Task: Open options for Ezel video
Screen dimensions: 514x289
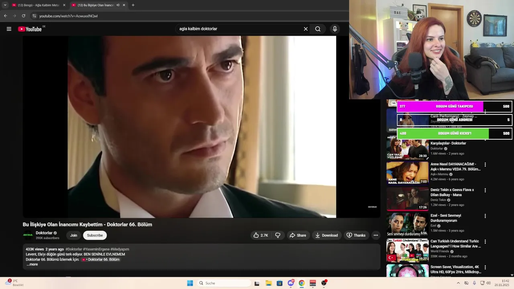Action: click(485, 216)
